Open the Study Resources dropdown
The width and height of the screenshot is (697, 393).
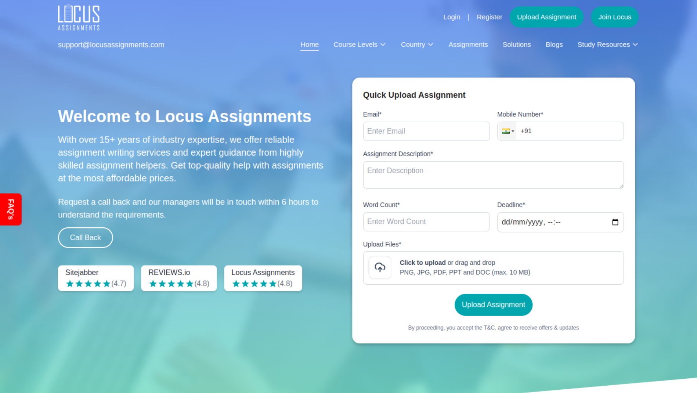[607, 44]
